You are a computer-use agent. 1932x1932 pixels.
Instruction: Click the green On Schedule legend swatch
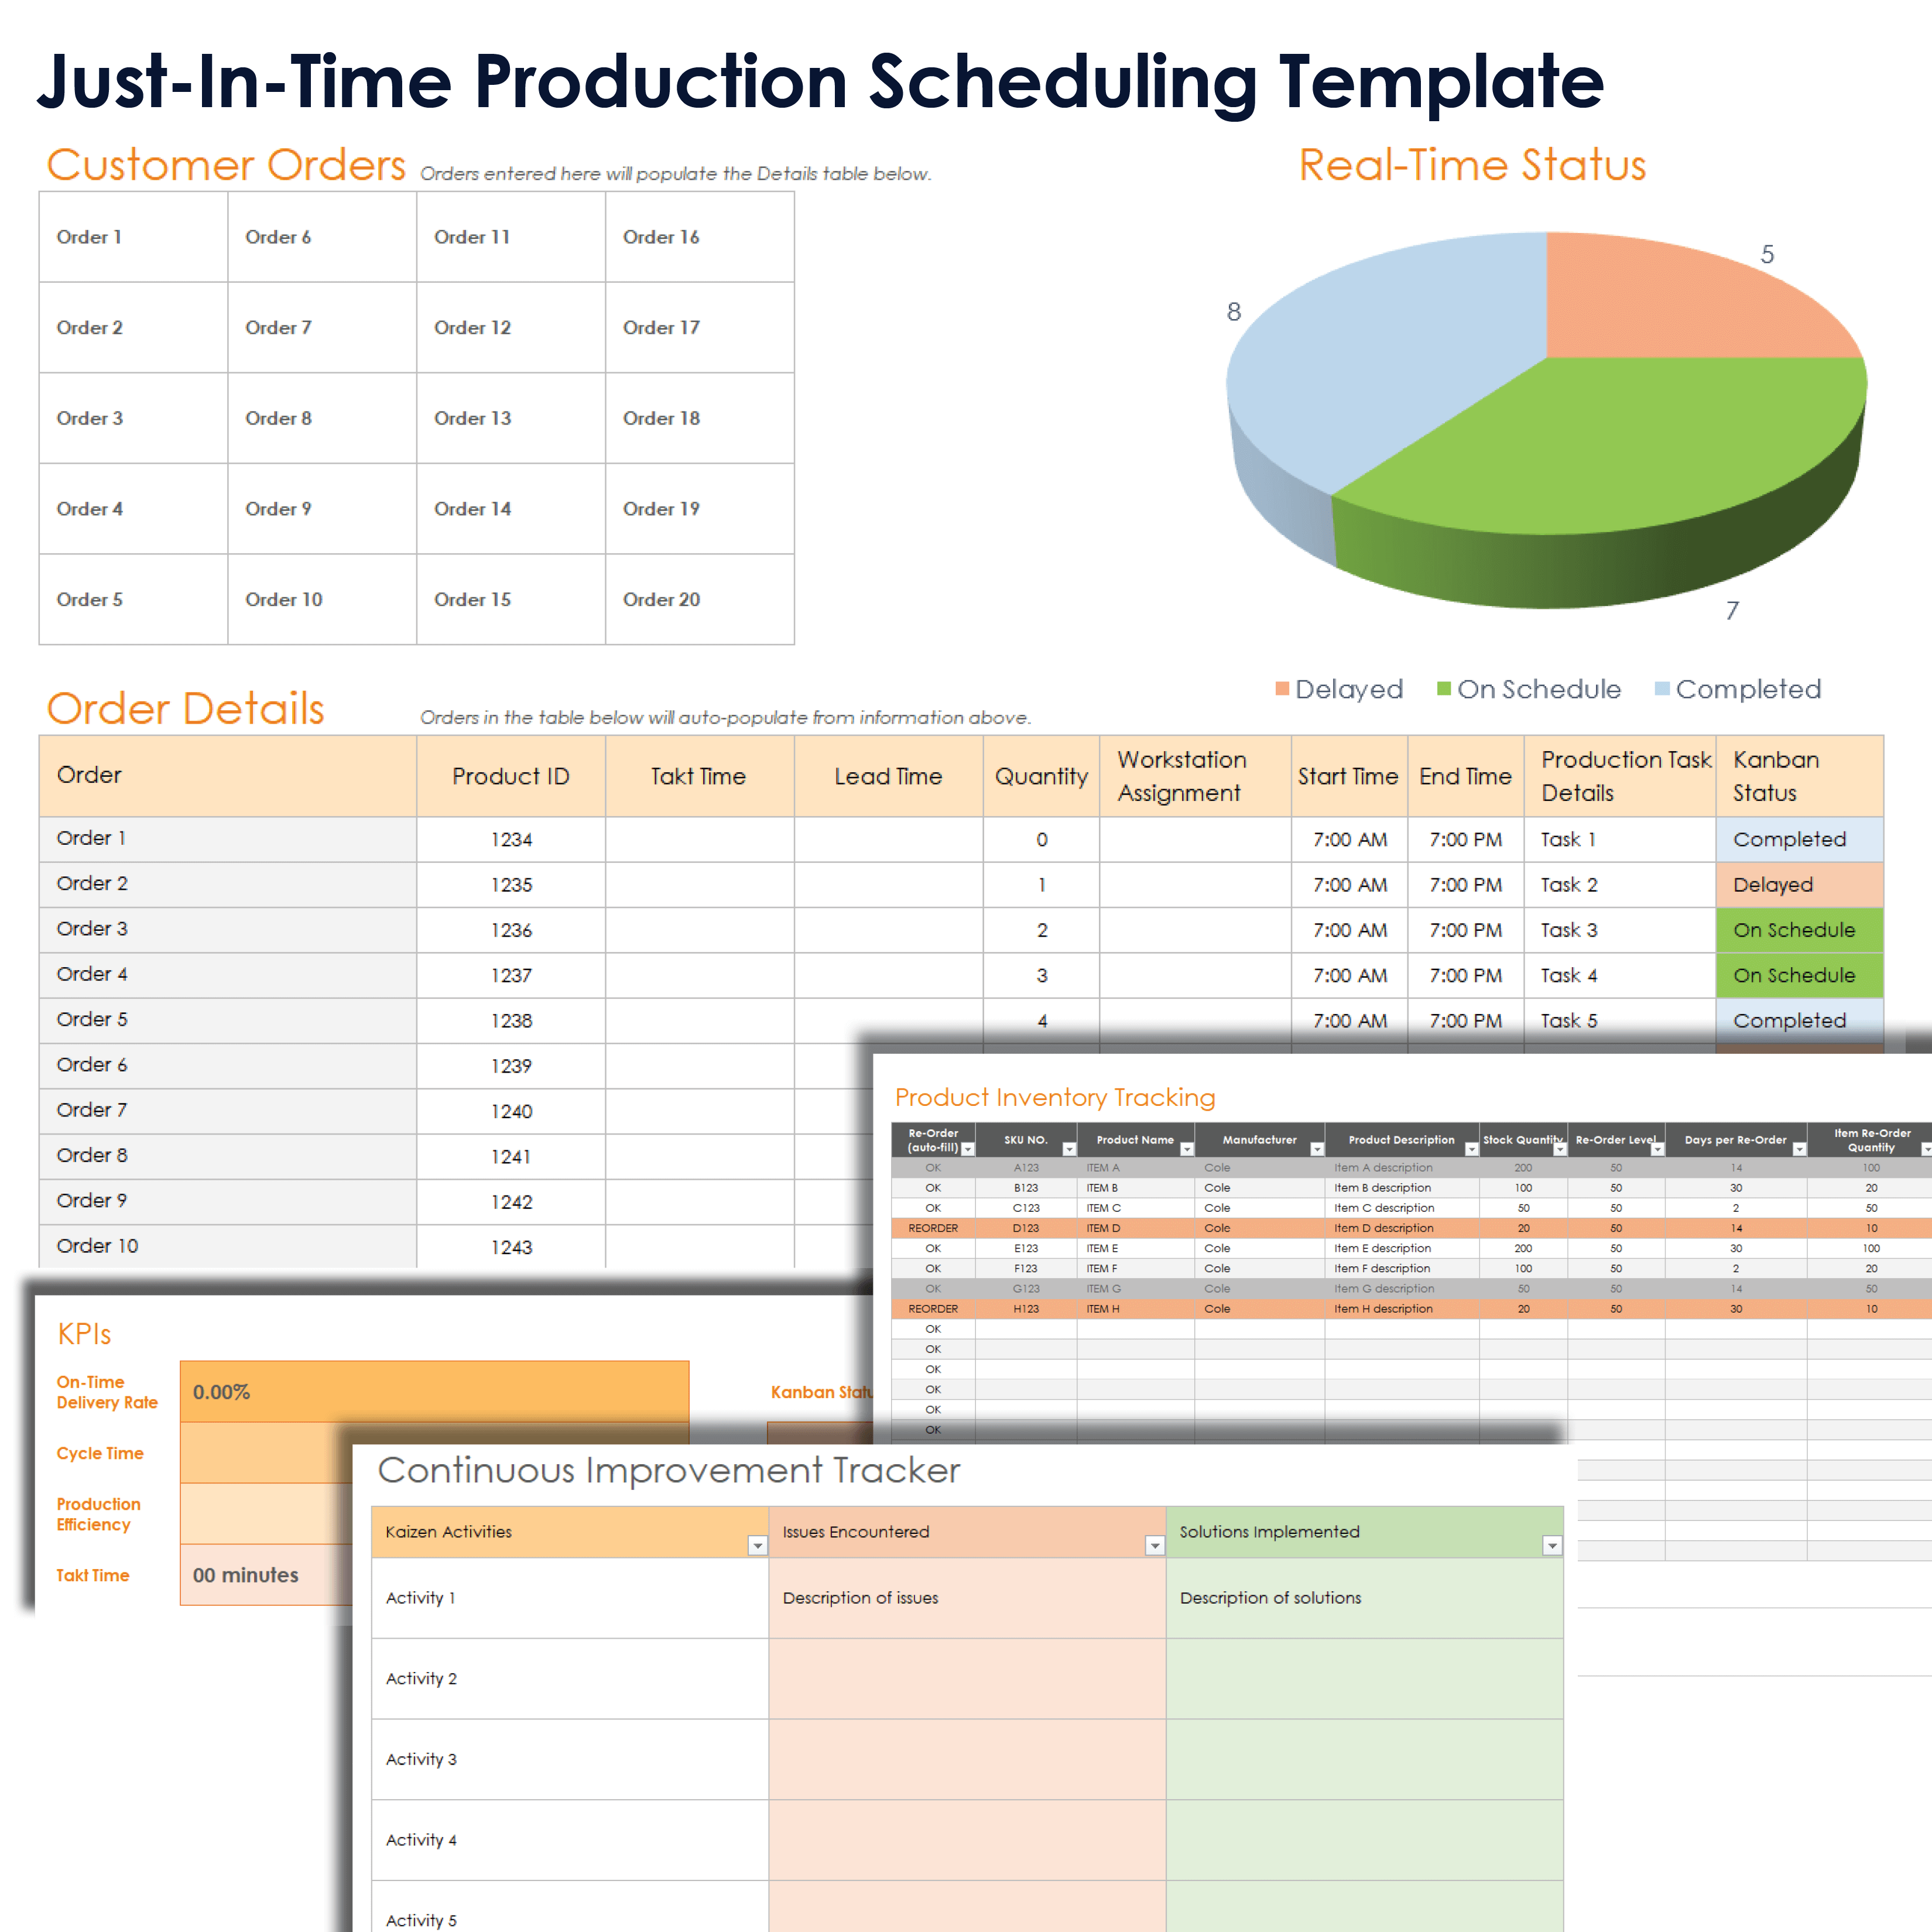pyautogui.click(x=1444, y=688)
